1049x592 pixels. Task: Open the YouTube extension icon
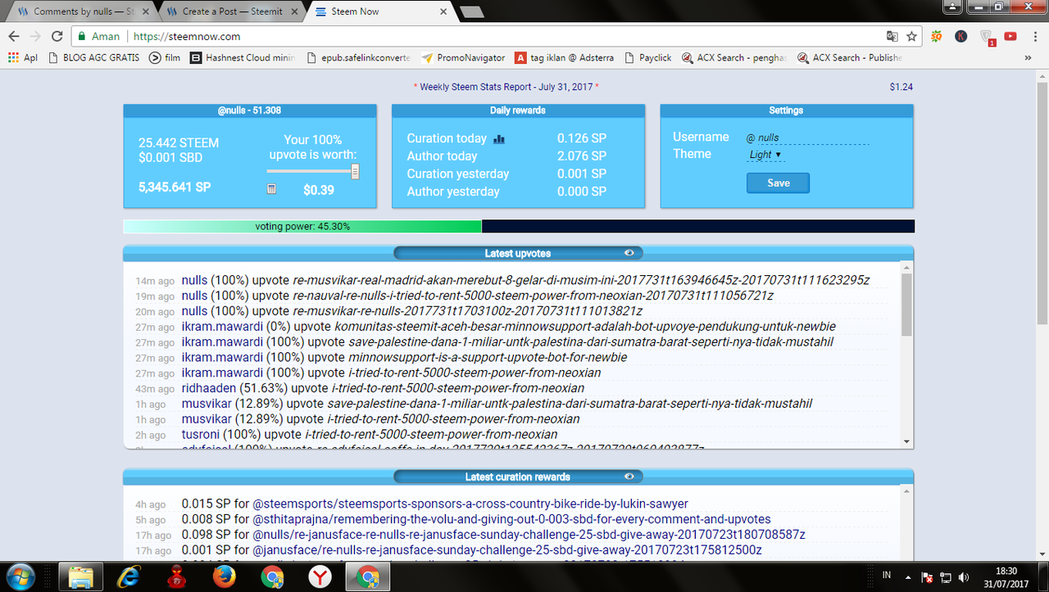click(1010, 36)
